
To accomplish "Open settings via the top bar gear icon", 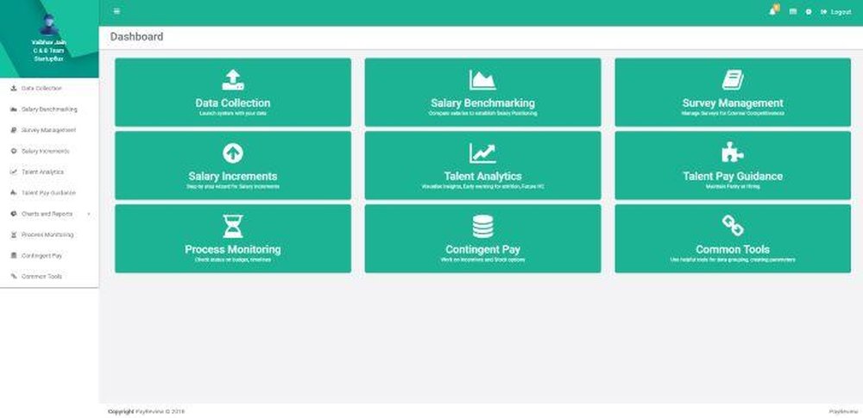I will pyautogui.click(x=808, y=11).
